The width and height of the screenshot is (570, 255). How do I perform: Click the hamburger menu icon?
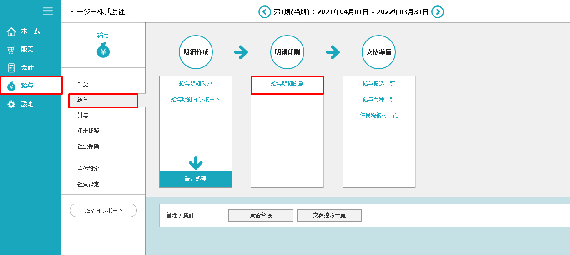pos(48,11)
